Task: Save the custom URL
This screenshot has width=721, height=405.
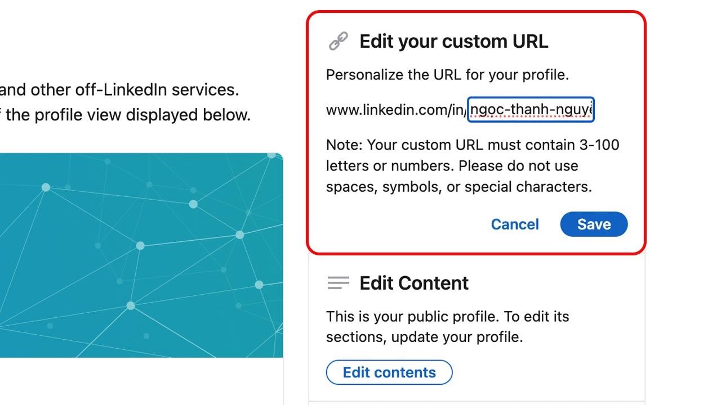Action: coord(594,224)
